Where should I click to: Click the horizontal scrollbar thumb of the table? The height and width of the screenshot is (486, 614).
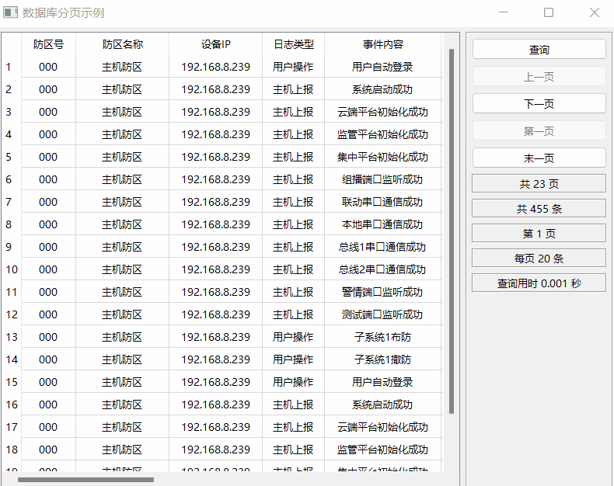tap(85, 479)
